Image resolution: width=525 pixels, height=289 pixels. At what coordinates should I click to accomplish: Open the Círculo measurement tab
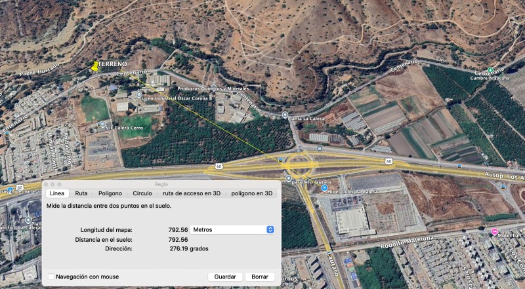[x=142, y=193]
